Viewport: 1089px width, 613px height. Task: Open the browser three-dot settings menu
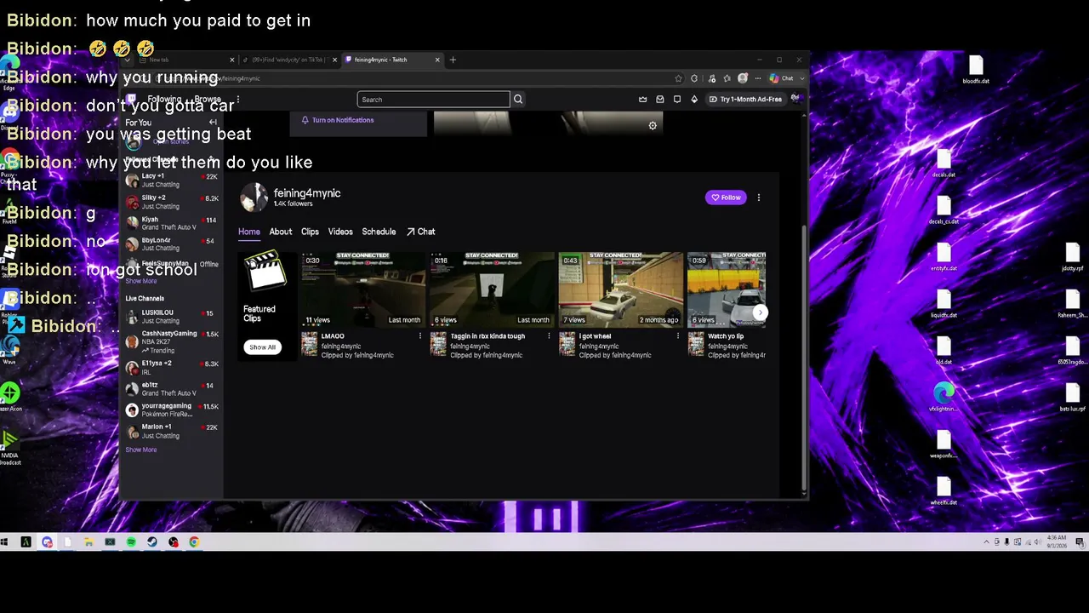(757, 78)
